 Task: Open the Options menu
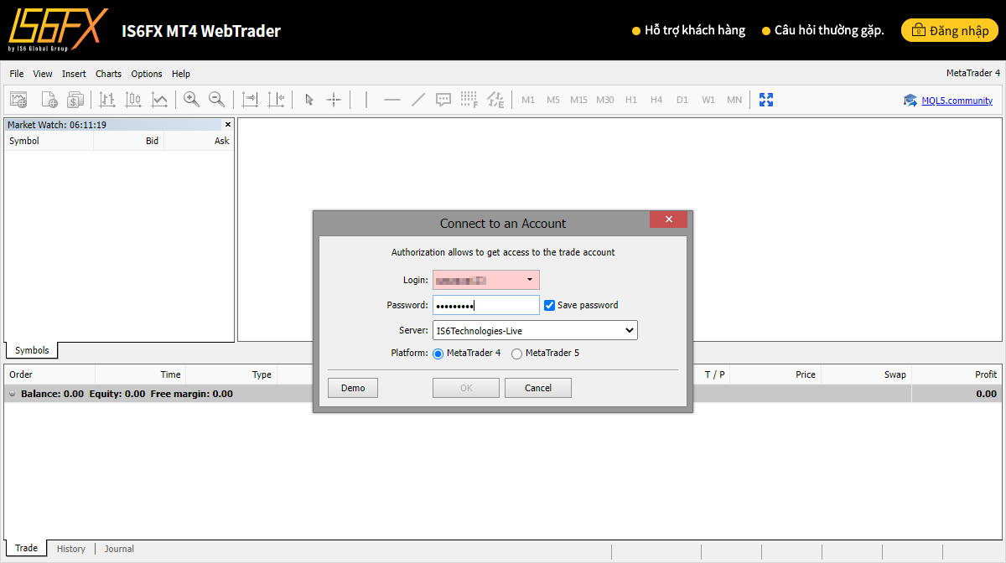(147, 74)
